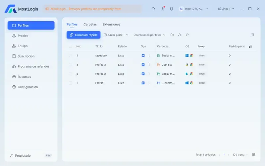Open the most_DW7K... account dropdown

point(193,9)
